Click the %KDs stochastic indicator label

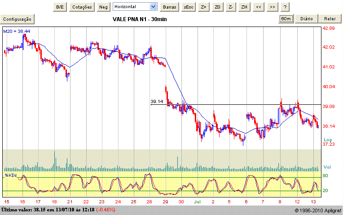(x=11, y=175)
